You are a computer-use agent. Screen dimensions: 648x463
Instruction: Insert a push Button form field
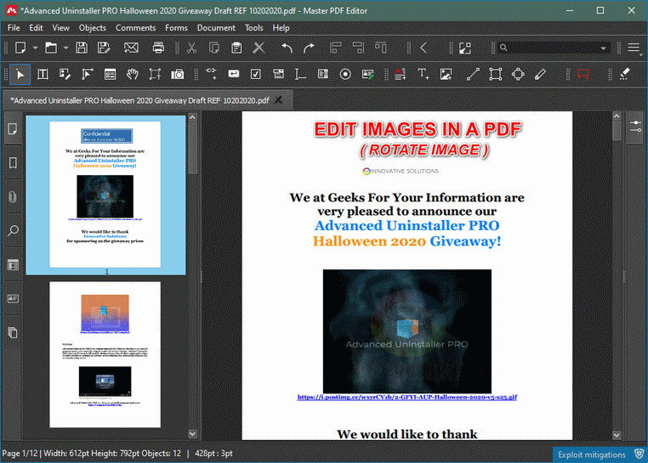(x=234, y=74)
